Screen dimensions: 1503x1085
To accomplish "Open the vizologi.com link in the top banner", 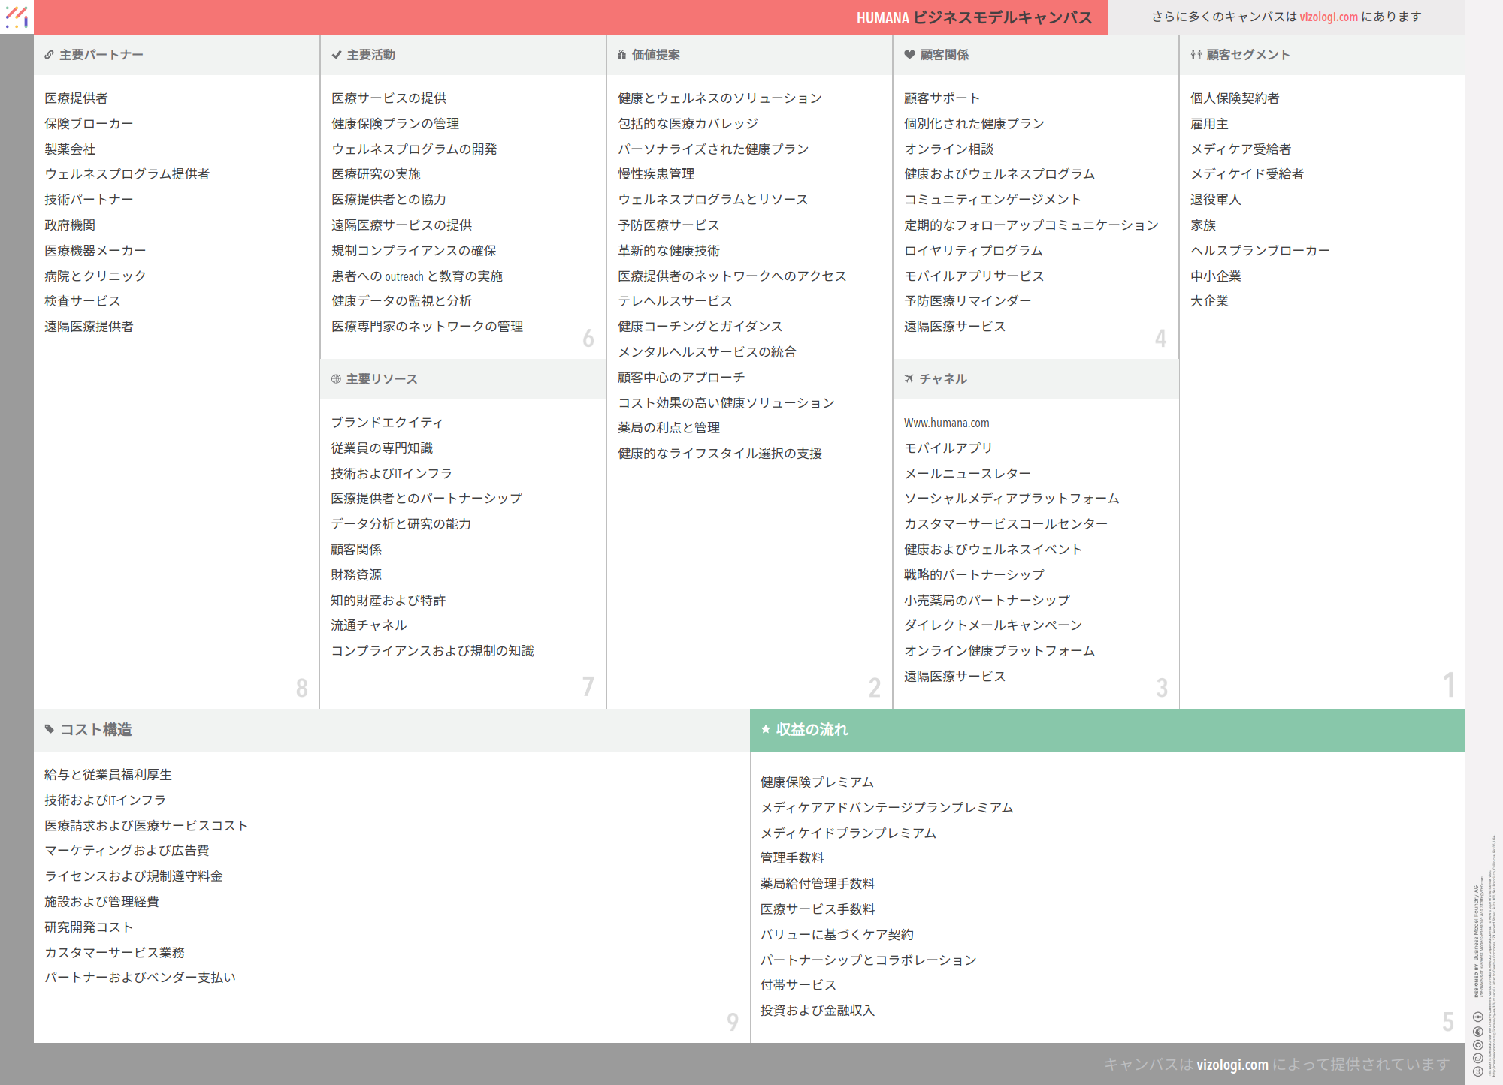I will coord(1328,17).
